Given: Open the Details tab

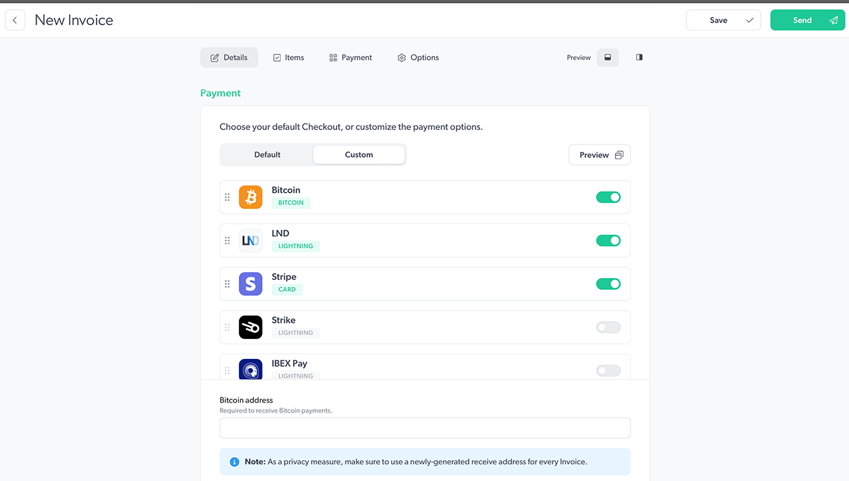Looking at the screenshot, I should tap(229, 58).
